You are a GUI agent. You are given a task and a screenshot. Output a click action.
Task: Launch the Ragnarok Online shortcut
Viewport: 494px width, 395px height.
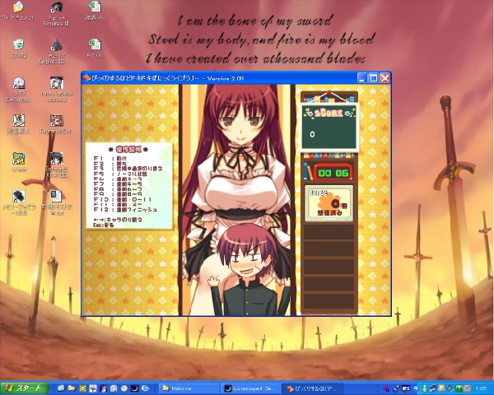pyautogui.click(x=57, y=124)
